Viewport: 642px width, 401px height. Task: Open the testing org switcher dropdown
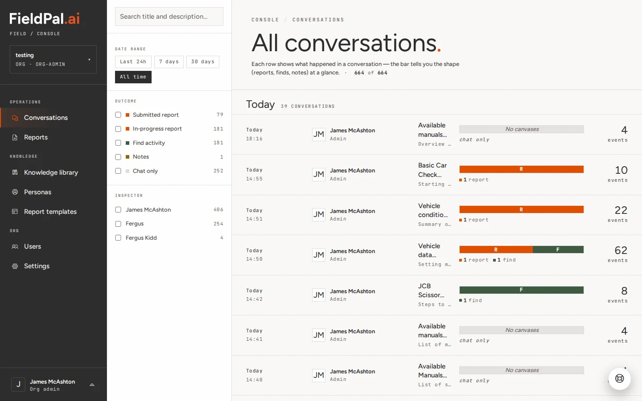click(53, 59)
